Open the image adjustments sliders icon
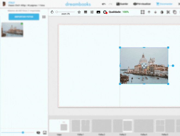180x136 pixels. point(92,12)
